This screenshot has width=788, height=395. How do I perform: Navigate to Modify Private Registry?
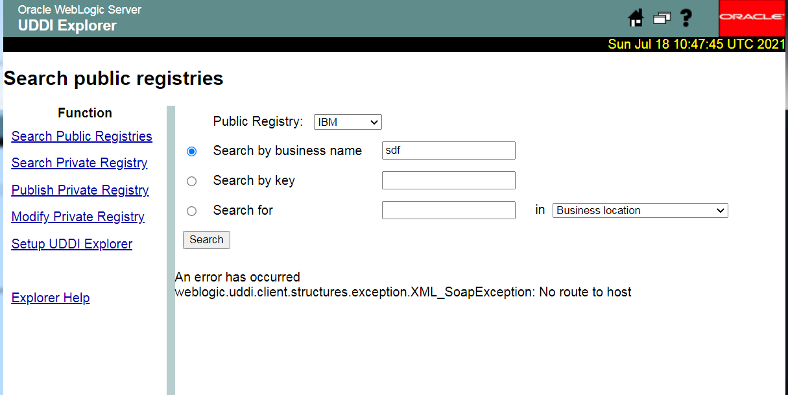(78, 217)
